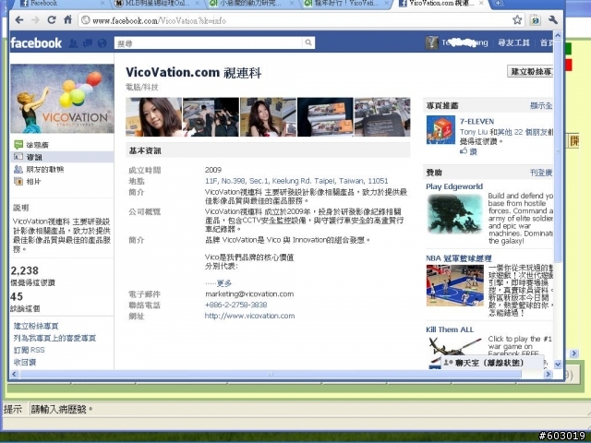The image size is (591, 443).
Task: Click the browser forward arrow
Action: (x=35, y=20)
